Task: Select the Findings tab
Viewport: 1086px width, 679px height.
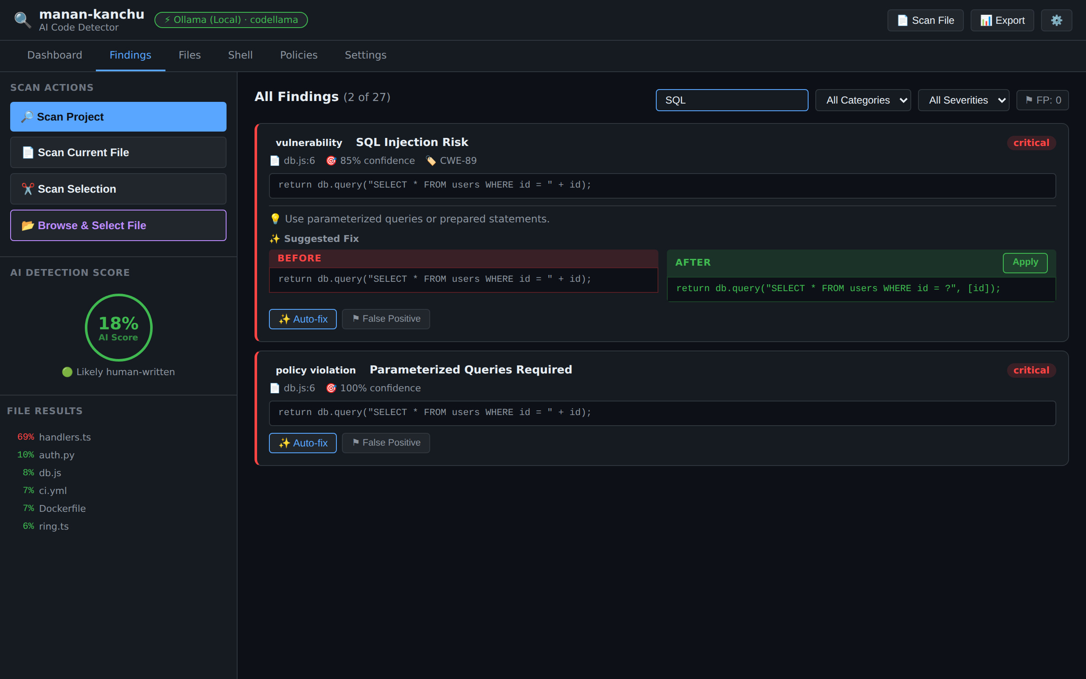Action: [x=130, y=55]
